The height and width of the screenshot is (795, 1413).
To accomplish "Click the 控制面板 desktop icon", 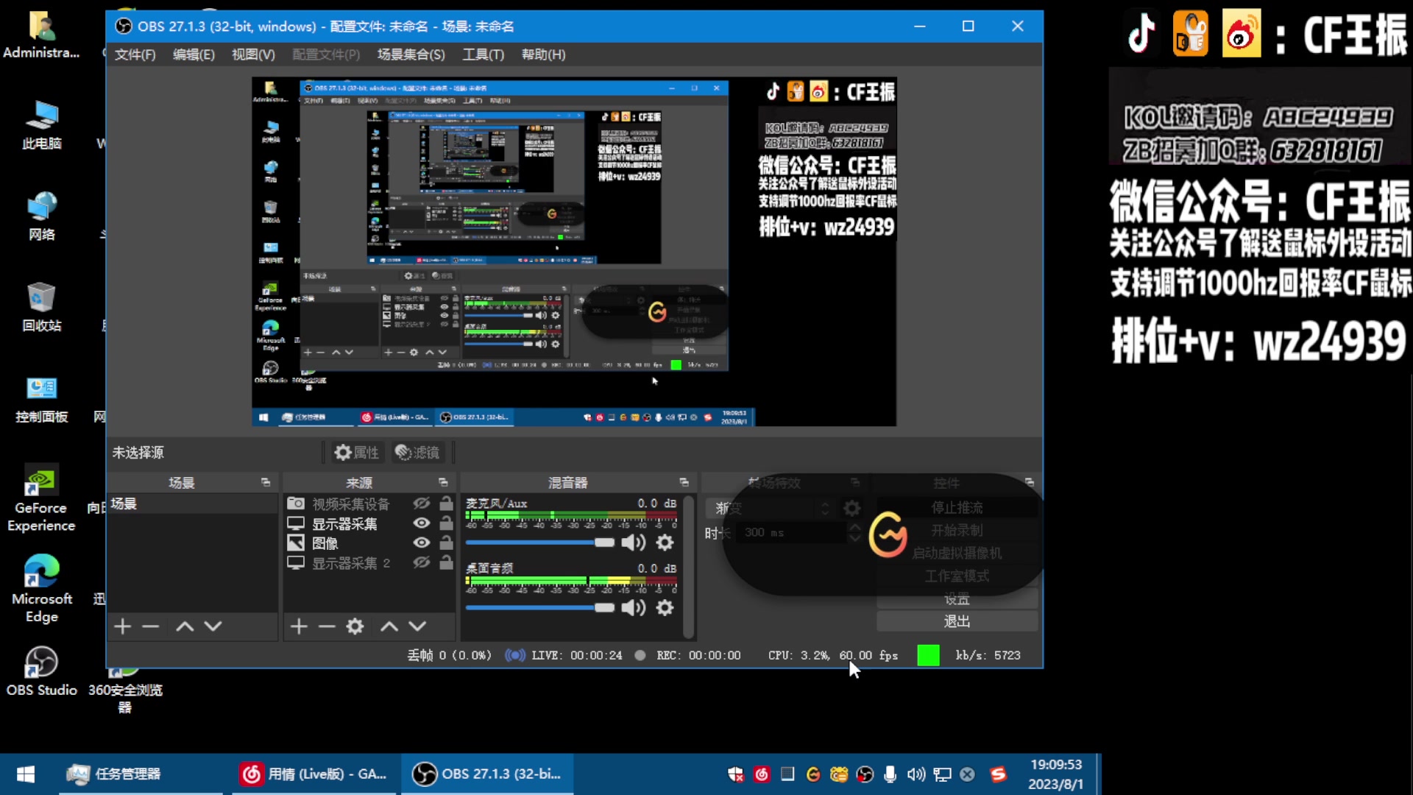I will (x=41, y=400).
